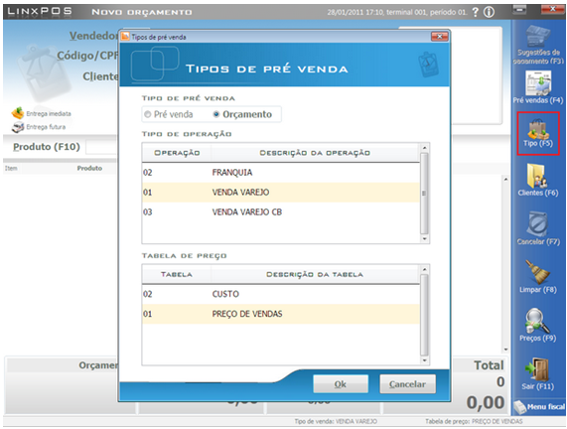Open Clientes (F6) folder icon

[537, 176]
